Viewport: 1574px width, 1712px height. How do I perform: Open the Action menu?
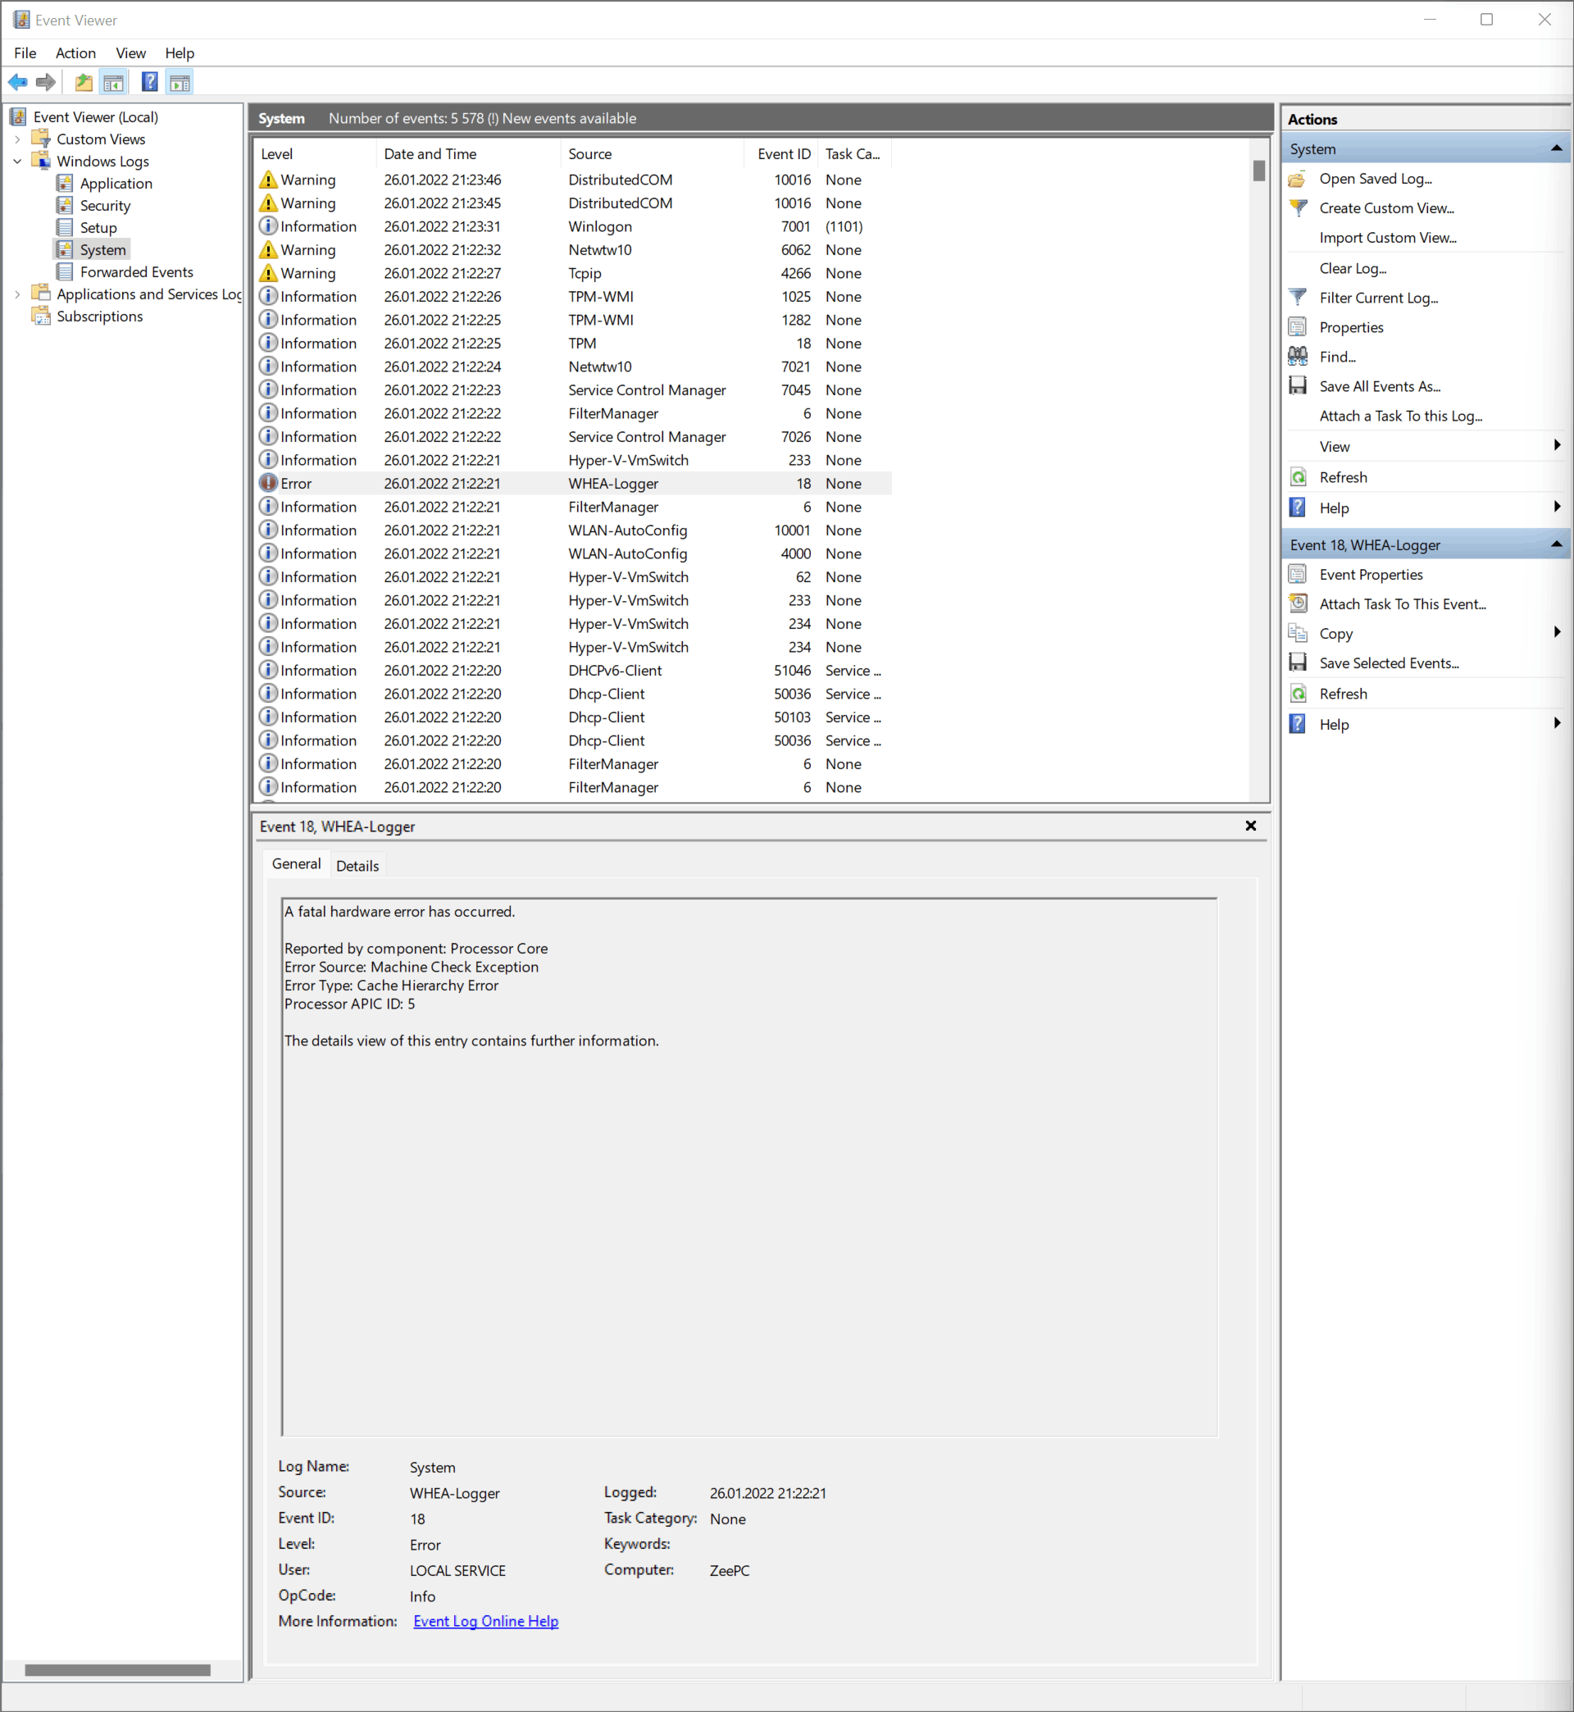pyautogui.click(x=75, y=52)
